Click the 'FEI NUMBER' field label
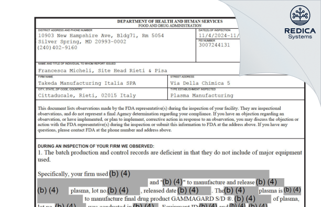The height and width of the screenshot is (207, 321). tap(207, 41)
